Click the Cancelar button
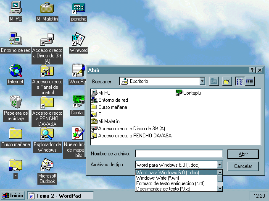The image size is (269, 201). (243, 166)
